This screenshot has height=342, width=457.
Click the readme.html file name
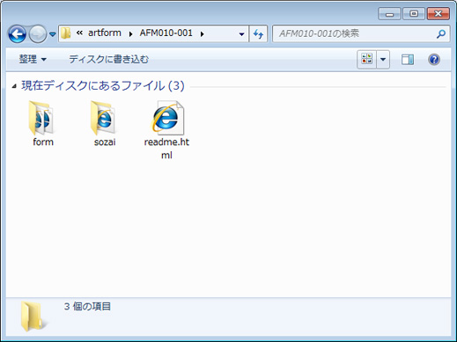[166, 149]
